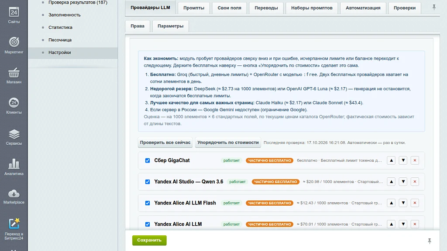Remove Yandex AI Studio Qwen 3.6 provider
This screenshot has height=251, width=447.
pyautogui.click(x=415, y=182)
